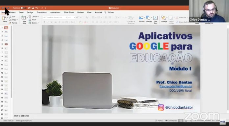Open the font name combo box

[x=55, y=17]
